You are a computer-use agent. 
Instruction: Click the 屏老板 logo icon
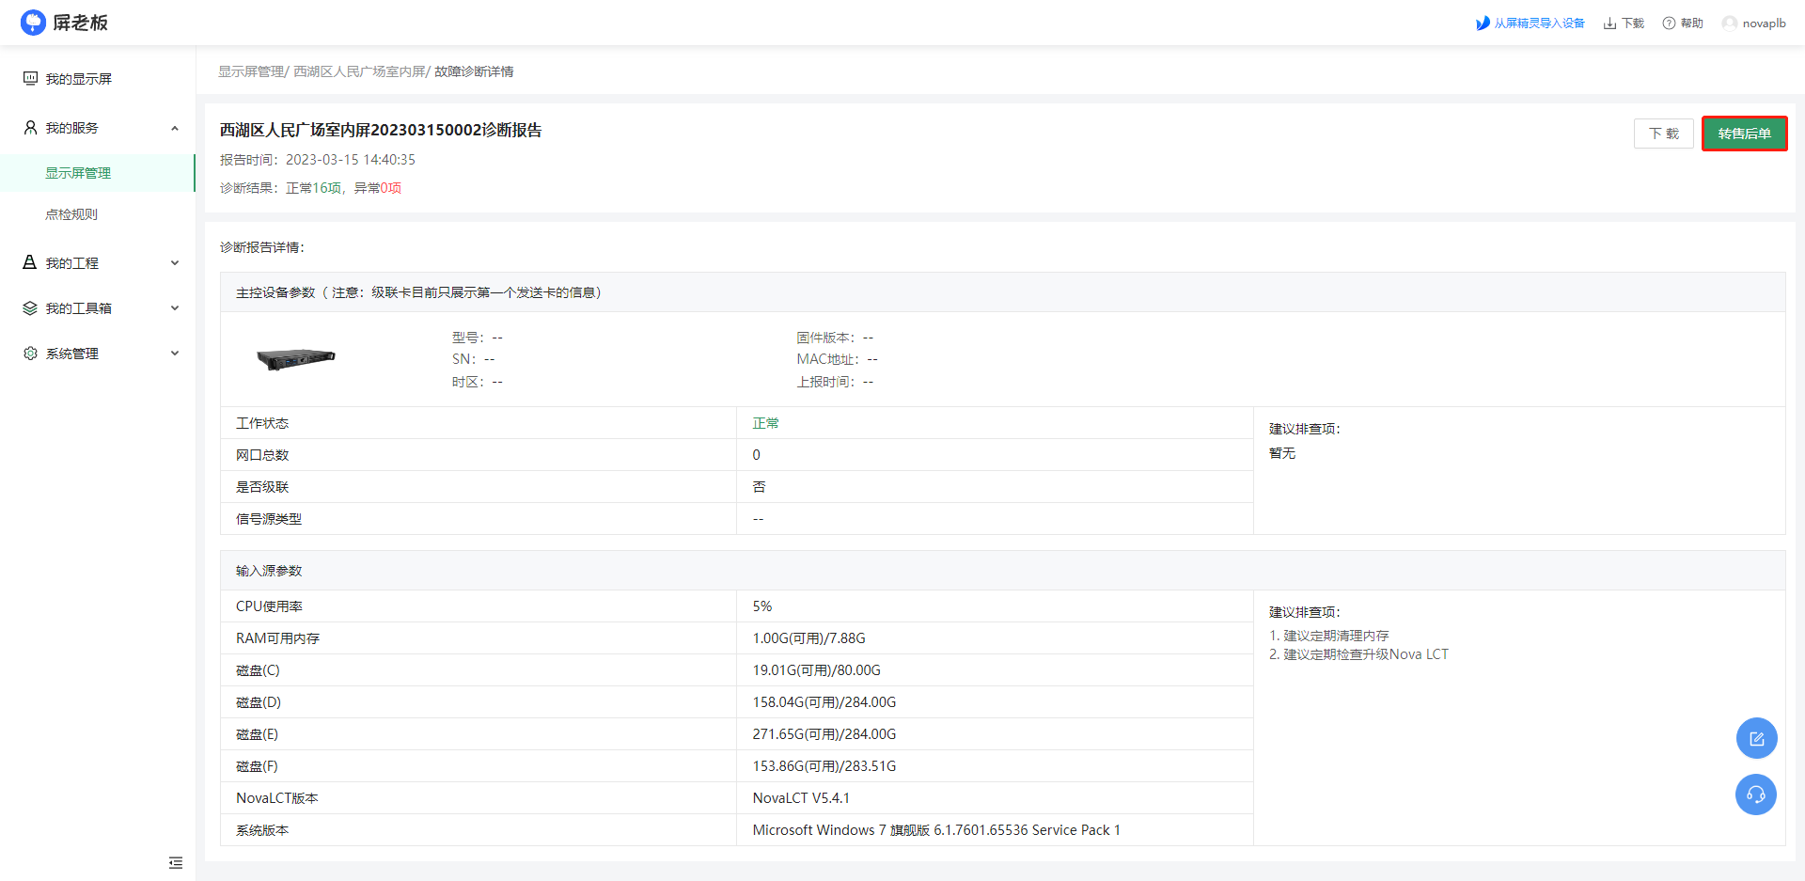click(33, 23)
